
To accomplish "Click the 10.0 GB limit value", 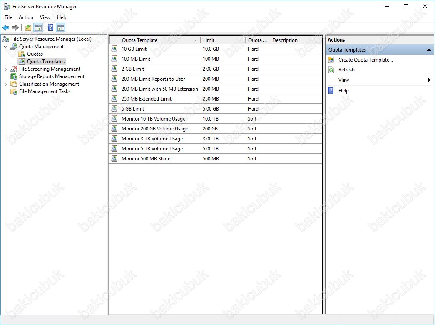I will pyautogui.click(x=211, y=49).
